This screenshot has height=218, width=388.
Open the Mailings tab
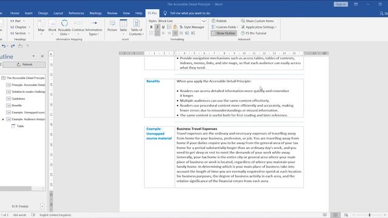pyautogui.click(x=96, y=13)
